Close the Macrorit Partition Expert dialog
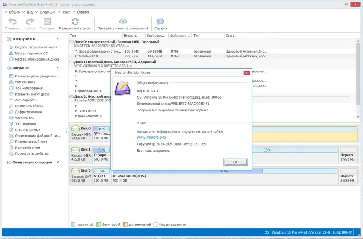363x239 pixels. coord(246,73)
